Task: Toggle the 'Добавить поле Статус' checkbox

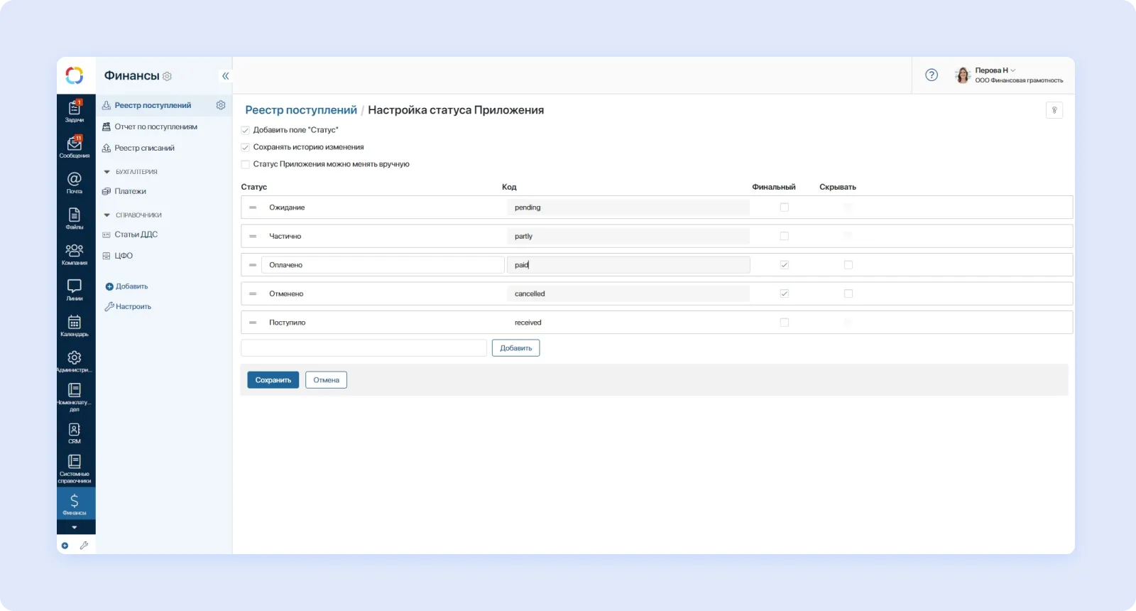Action: (246, 130)
